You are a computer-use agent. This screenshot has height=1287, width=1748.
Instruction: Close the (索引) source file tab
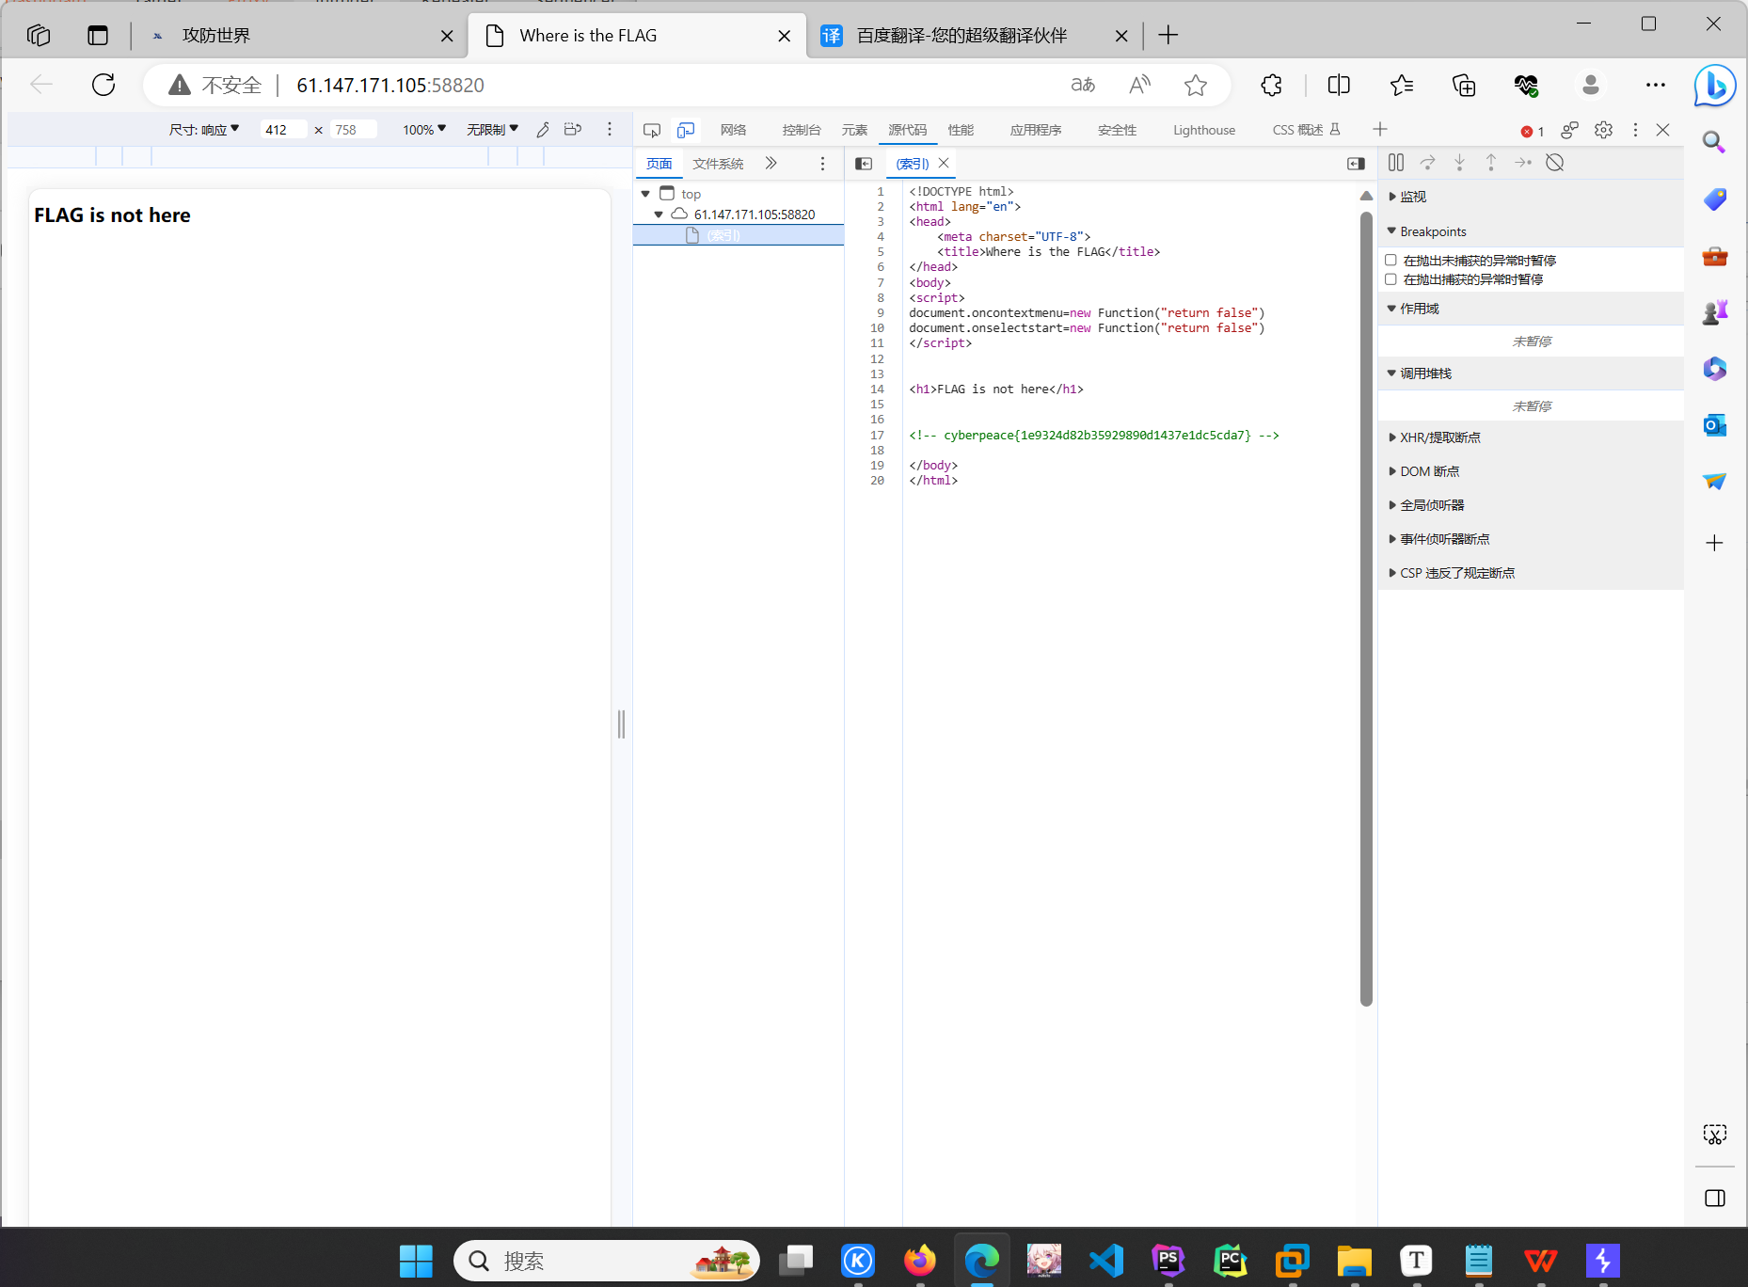click(944, 163)
